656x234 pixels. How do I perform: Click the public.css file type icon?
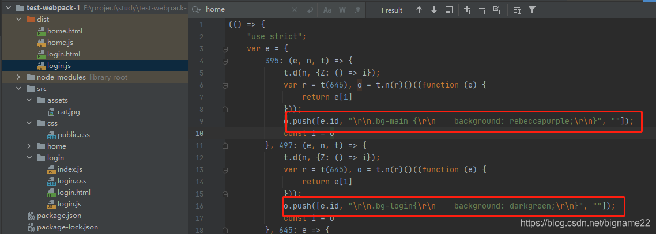(x=51, y=135)
